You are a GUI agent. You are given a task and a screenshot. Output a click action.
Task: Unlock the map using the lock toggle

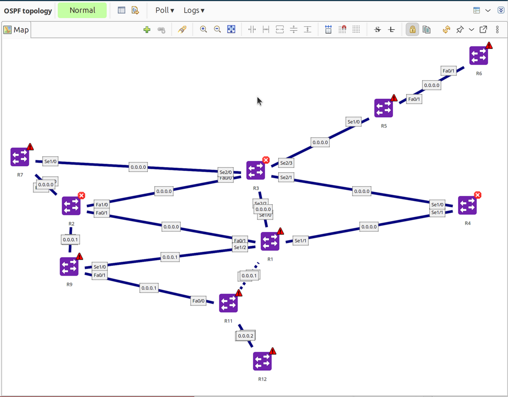tap(412, 29)
